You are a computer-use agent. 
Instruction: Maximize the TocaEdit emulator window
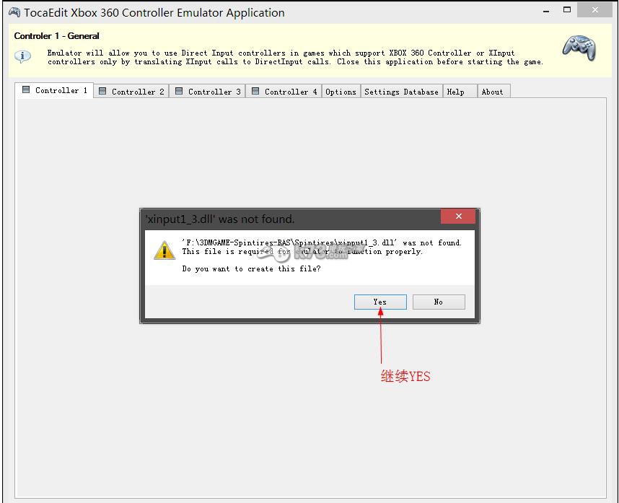(x=567, y=10)
